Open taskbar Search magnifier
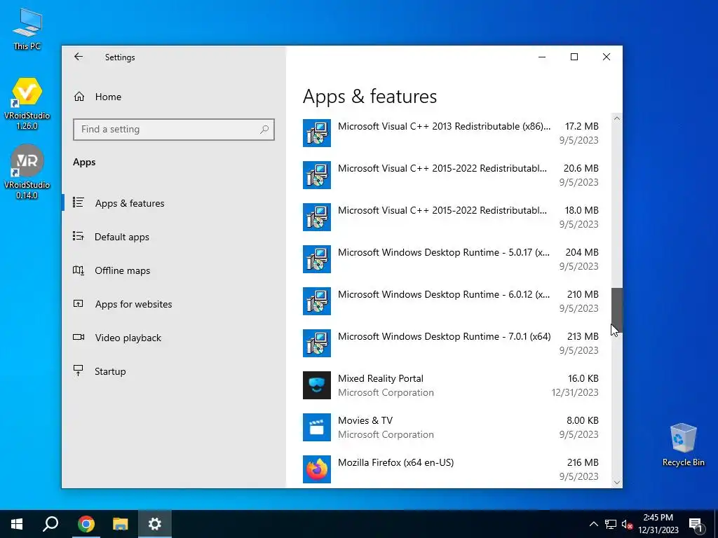Screen dimensions: 718x538 (x=50, y=524)
